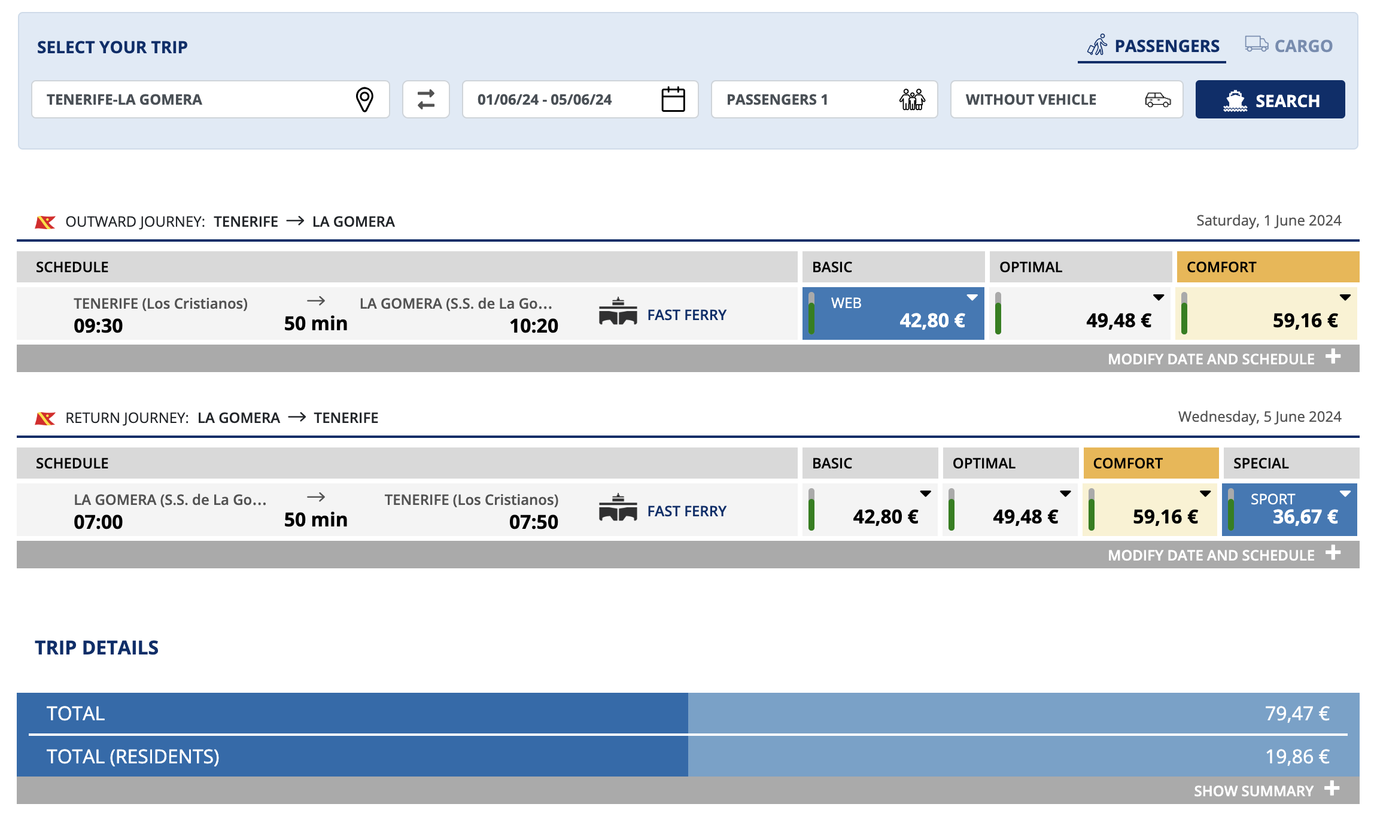Select outward Comfort fare 59,16 €
This screenshot has width=1374, height=816.
pyautogui.click(x=1266, y=313)
